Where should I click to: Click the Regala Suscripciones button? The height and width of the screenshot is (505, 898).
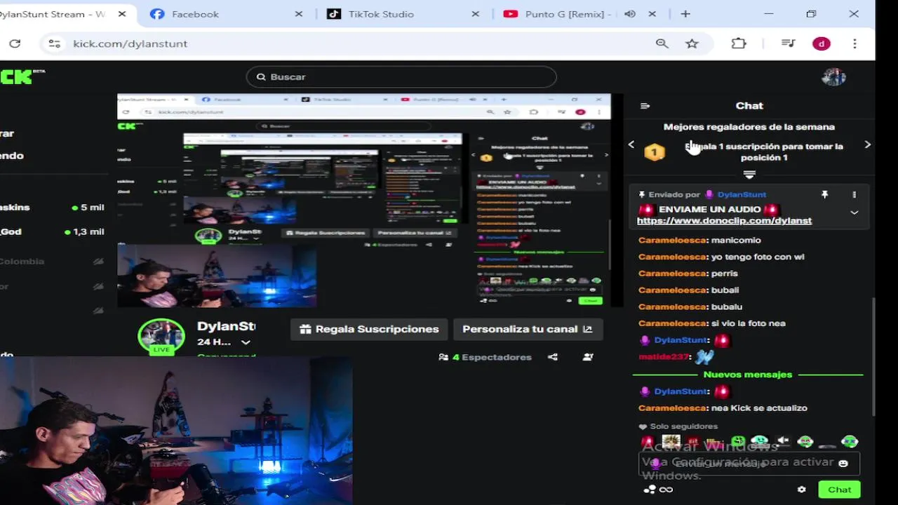coord(369,329)
